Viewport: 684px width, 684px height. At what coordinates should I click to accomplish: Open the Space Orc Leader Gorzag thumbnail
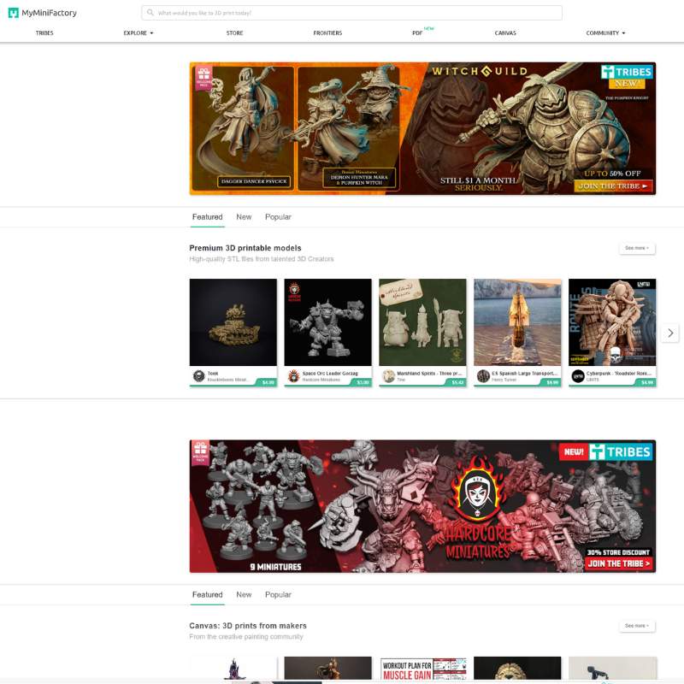tap(329, 322)
